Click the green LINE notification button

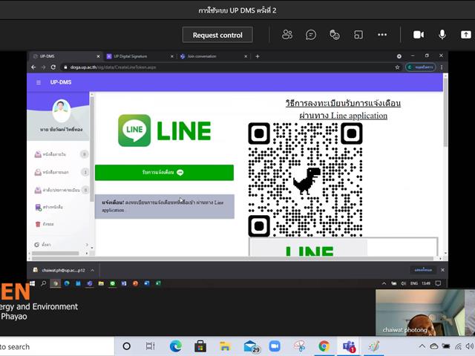tap(164, 173)
